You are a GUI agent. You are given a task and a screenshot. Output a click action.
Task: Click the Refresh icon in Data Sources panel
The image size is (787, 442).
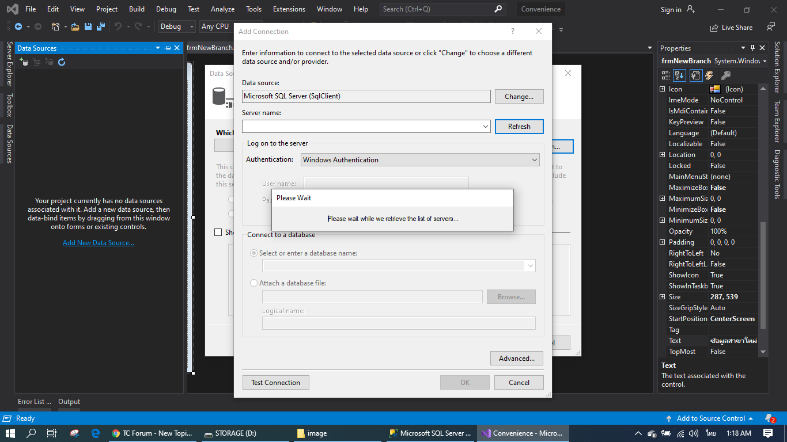pos(62,62)
